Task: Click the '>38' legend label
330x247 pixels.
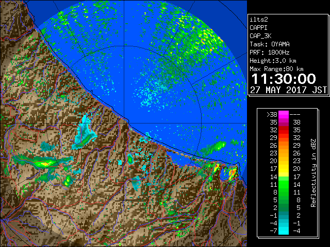Action: point(272,115)
